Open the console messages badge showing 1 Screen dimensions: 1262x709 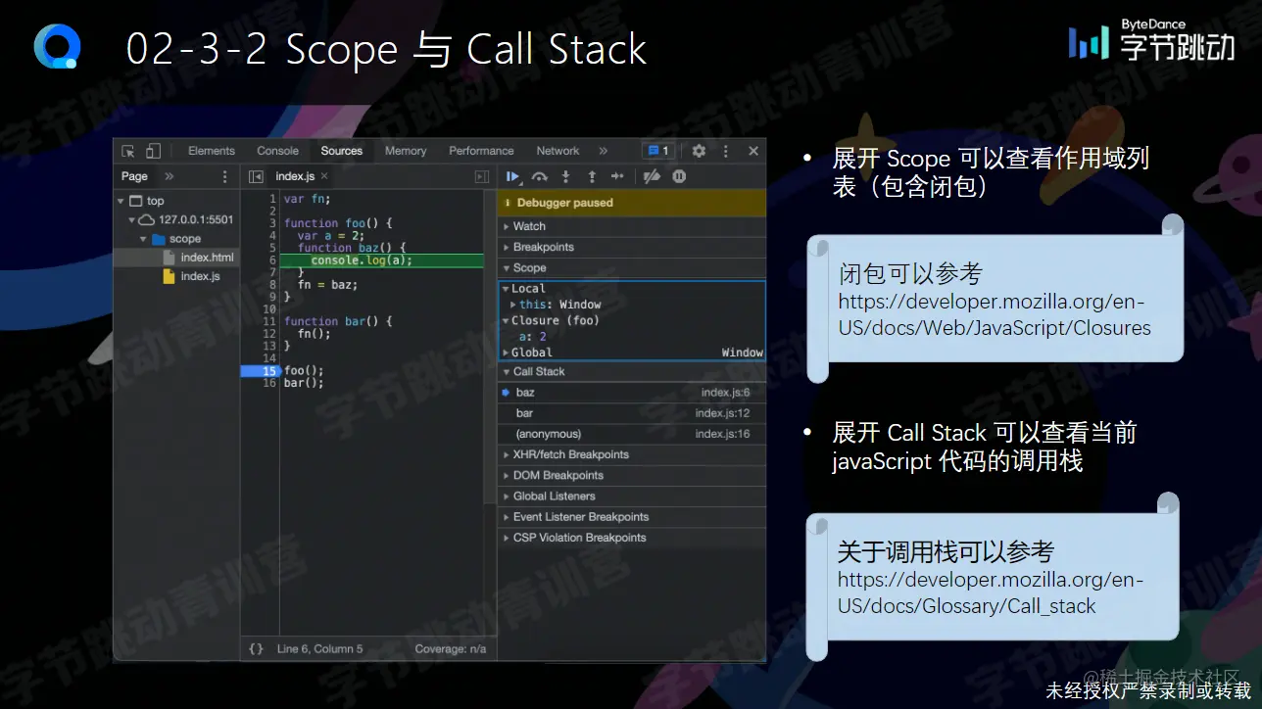(x=657, y=151)
